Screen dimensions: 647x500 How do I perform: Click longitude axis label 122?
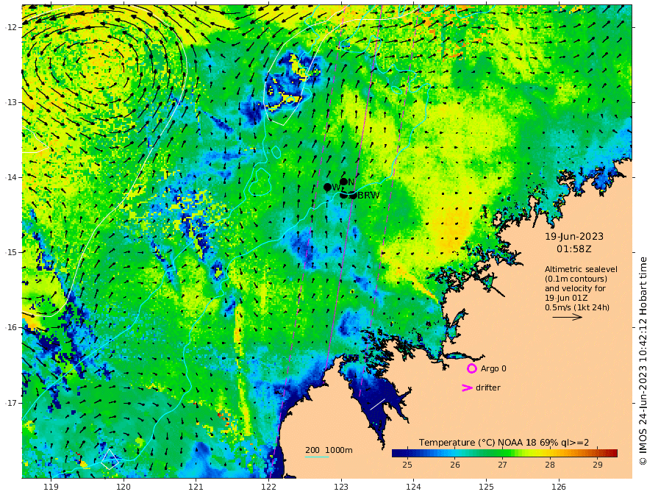click(x=268, y=487)
